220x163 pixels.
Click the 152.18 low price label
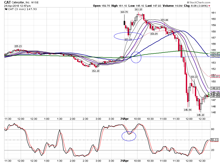pos(96,71)
